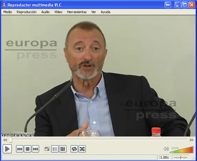Set volume on the colored volume slider
Viewport: 197px width, 161px height.
182,149
